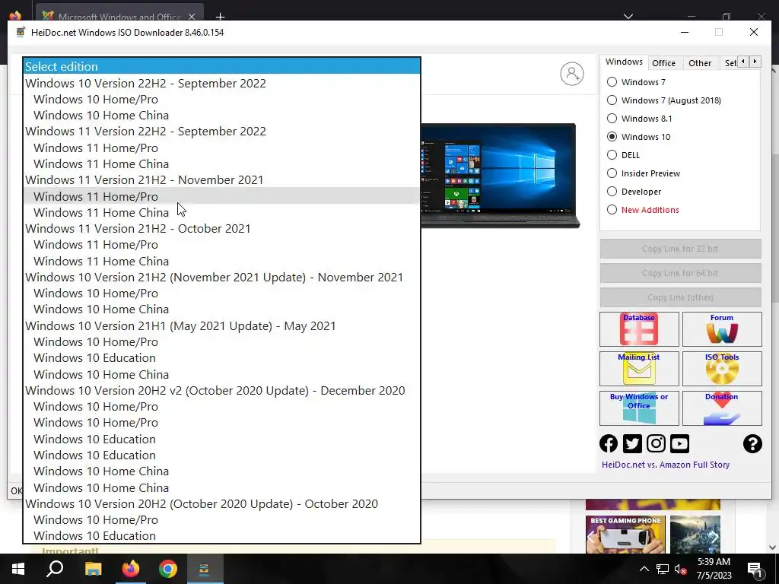Switch to the partially shown Settings tab
779x584 pixels.
[730, 63]
